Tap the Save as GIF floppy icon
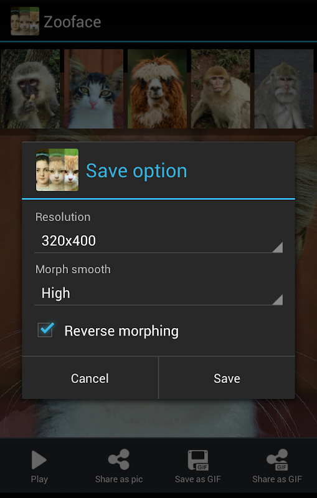This screenshot has width=317, height=498. [x=198, y=460]
